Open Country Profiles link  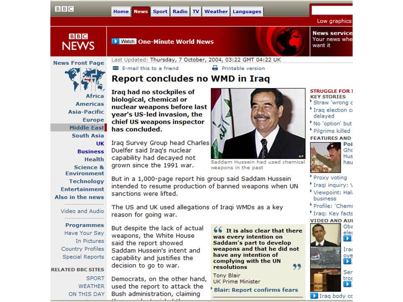[x=83, y=249]
